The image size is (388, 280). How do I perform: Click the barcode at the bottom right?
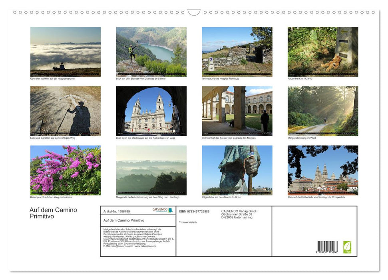click(x=328, y=247)
